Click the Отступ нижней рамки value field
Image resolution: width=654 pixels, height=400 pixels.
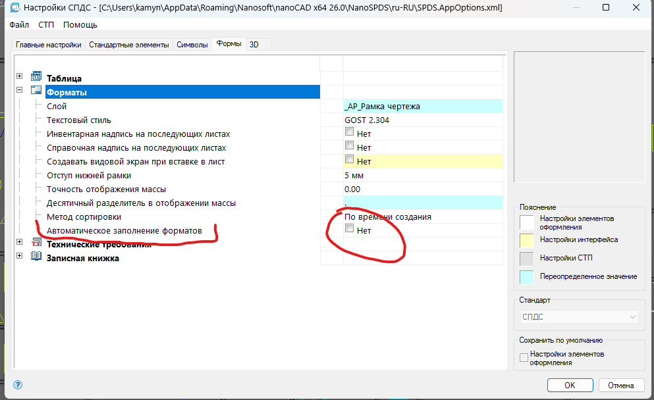click(422, 175)
